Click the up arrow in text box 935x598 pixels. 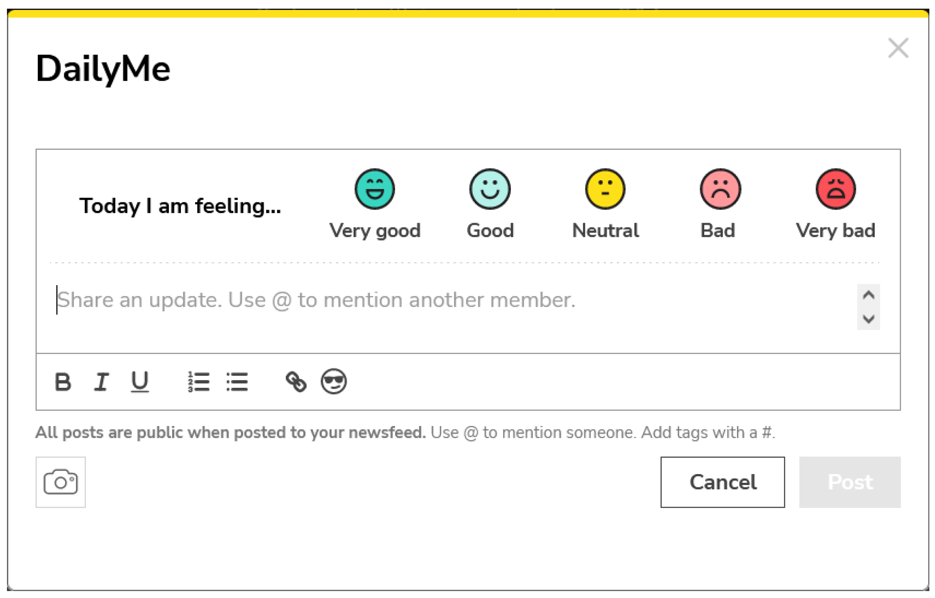tap(868, 296)
